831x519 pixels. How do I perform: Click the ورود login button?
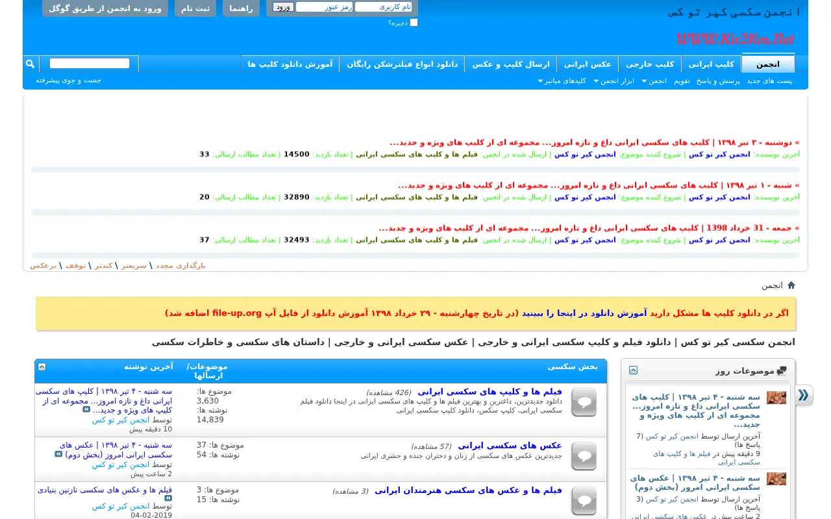[283, 6]
